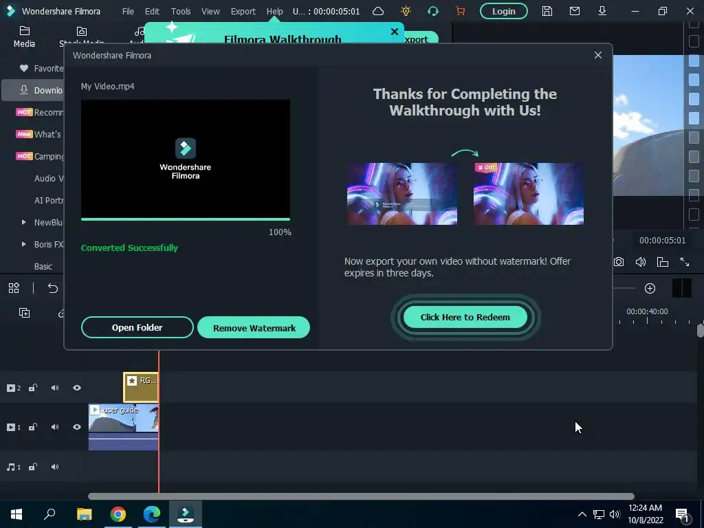Open the Media panel icon
The width and height of the screenshot is (704, 528).
tap(24, 37)
